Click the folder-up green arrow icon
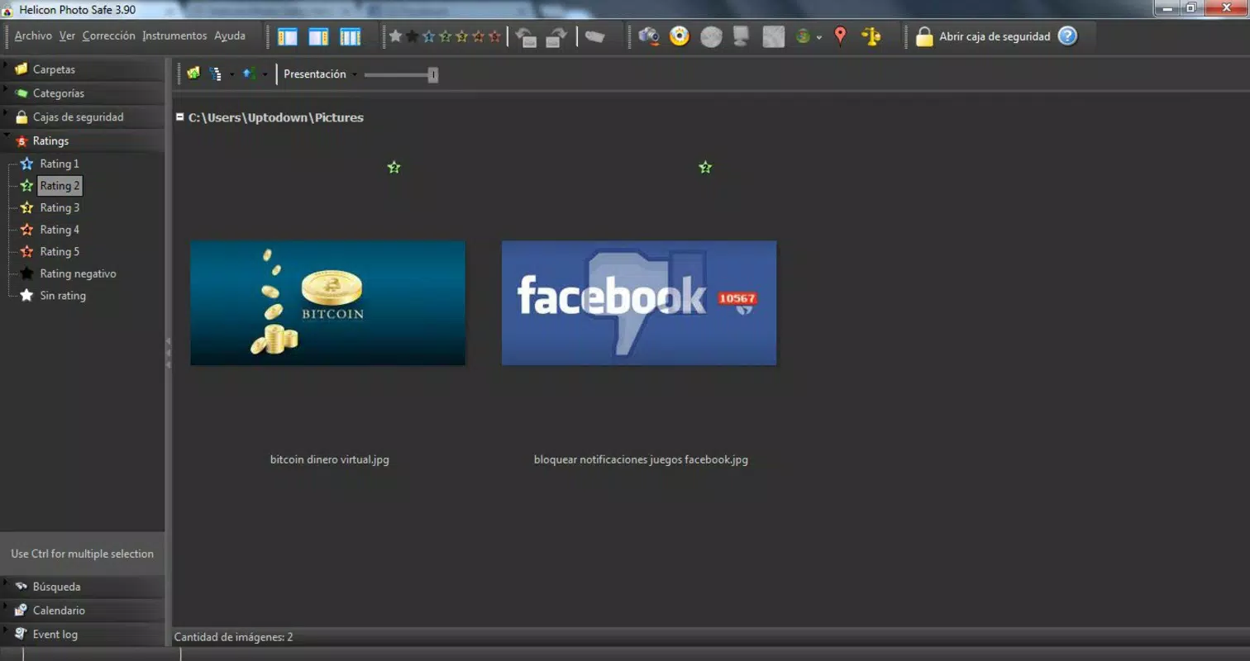The image size is (1250, 661). (193, 74)
